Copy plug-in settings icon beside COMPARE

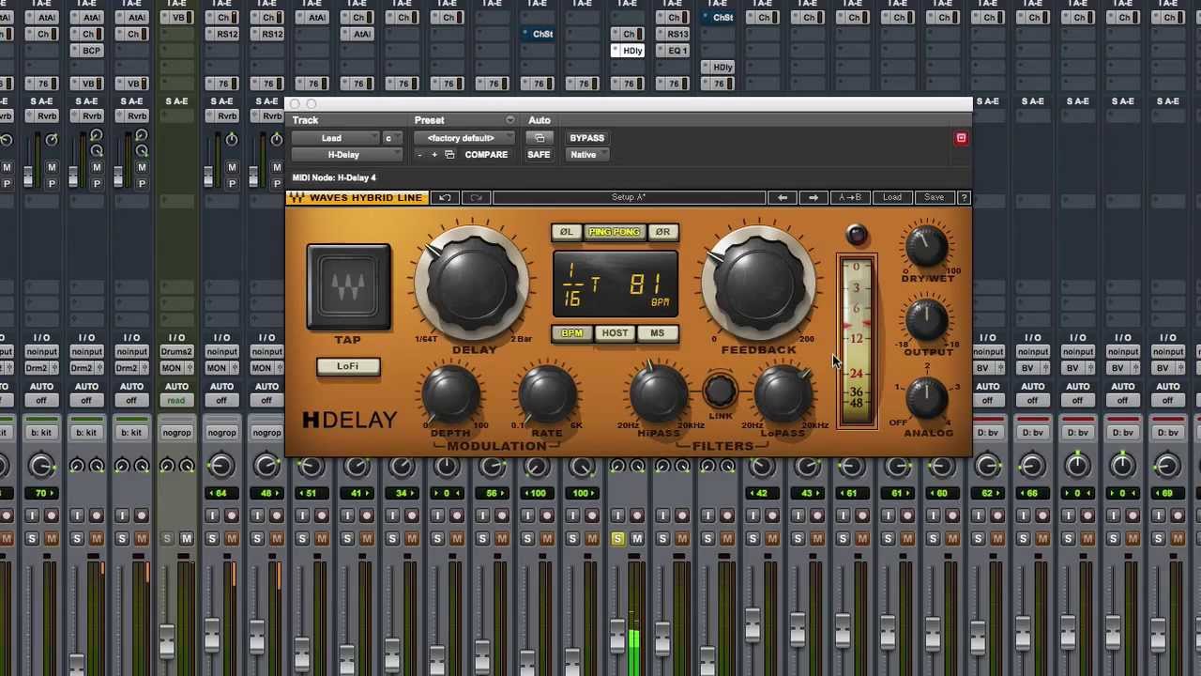[x=449, y=155]
